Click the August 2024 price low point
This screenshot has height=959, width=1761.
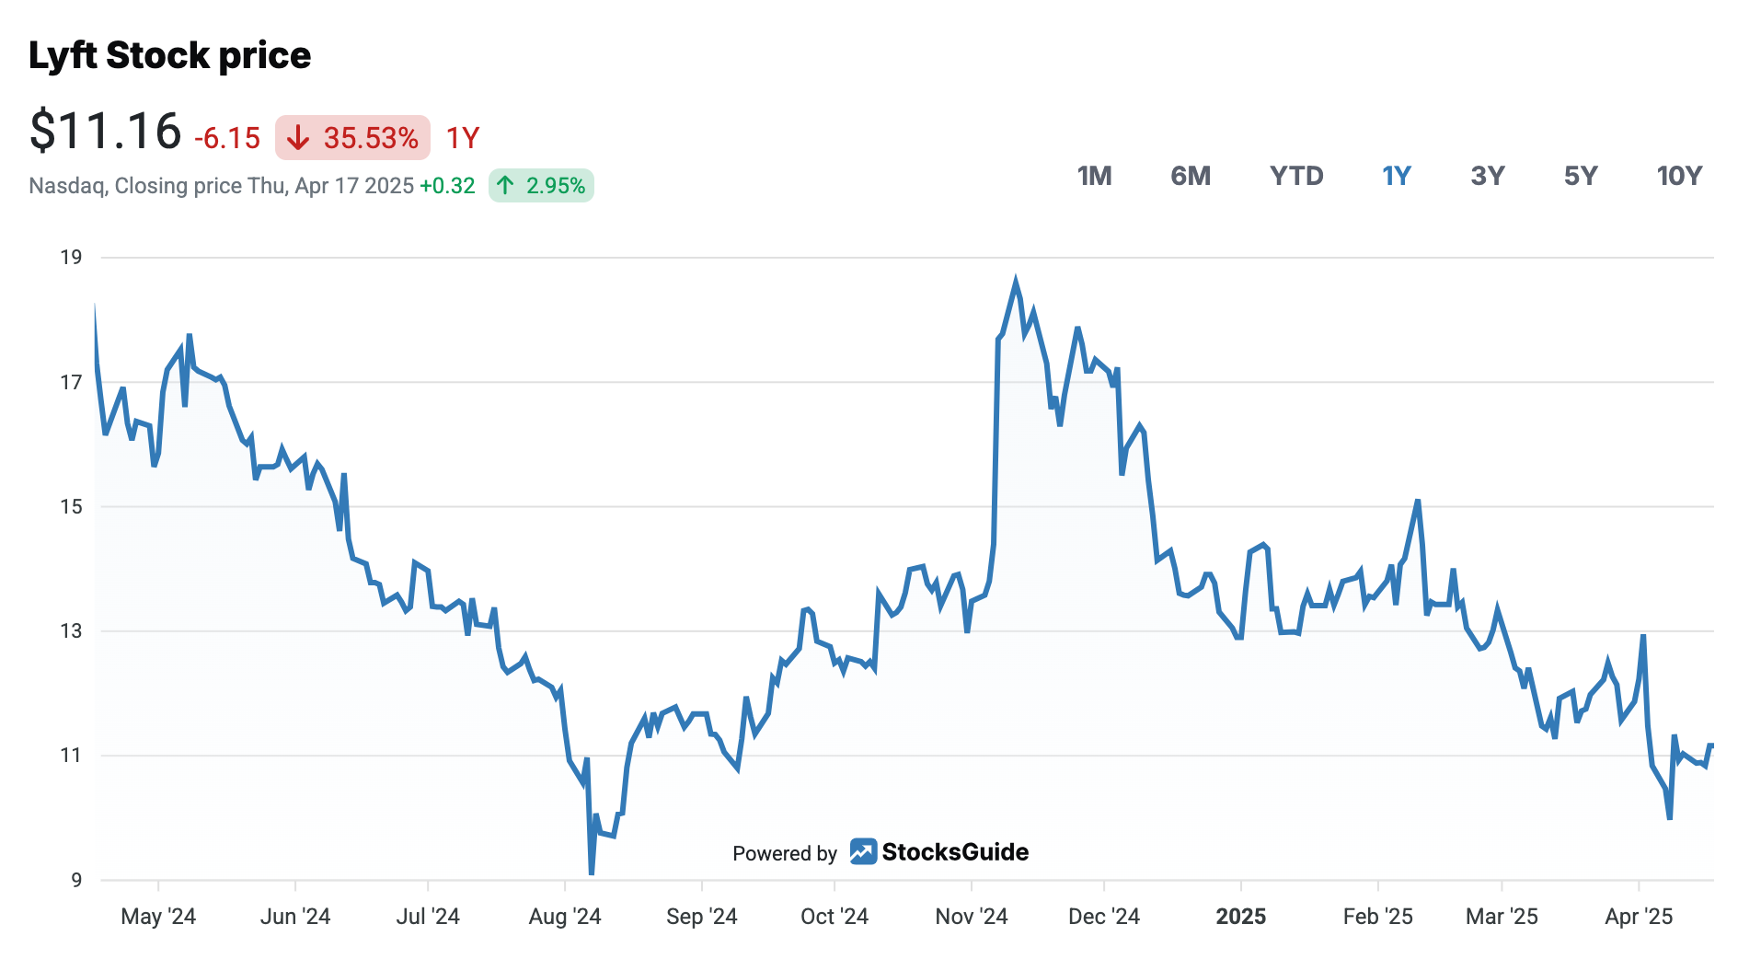click(591, 871)
